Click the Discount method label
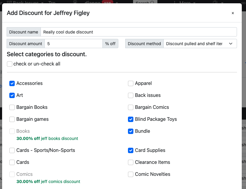This screenshot has width=246, height=189. pyautogui.click(x=144, y=44)
